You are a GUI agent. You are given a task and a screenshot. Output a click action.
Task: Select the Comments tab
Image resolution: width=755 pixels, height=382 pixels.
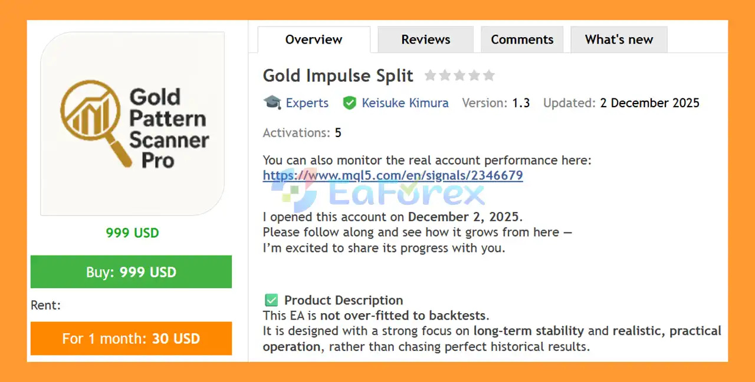tap(522, 39)
